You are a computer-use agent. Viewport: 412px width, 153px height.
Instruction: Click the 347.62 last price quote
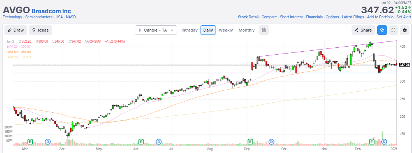[x=377, y=10]
